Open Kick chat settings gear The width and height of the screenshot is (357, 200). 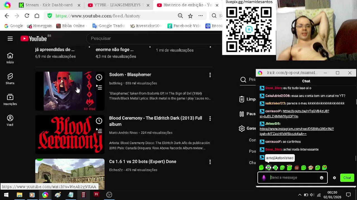334,178
